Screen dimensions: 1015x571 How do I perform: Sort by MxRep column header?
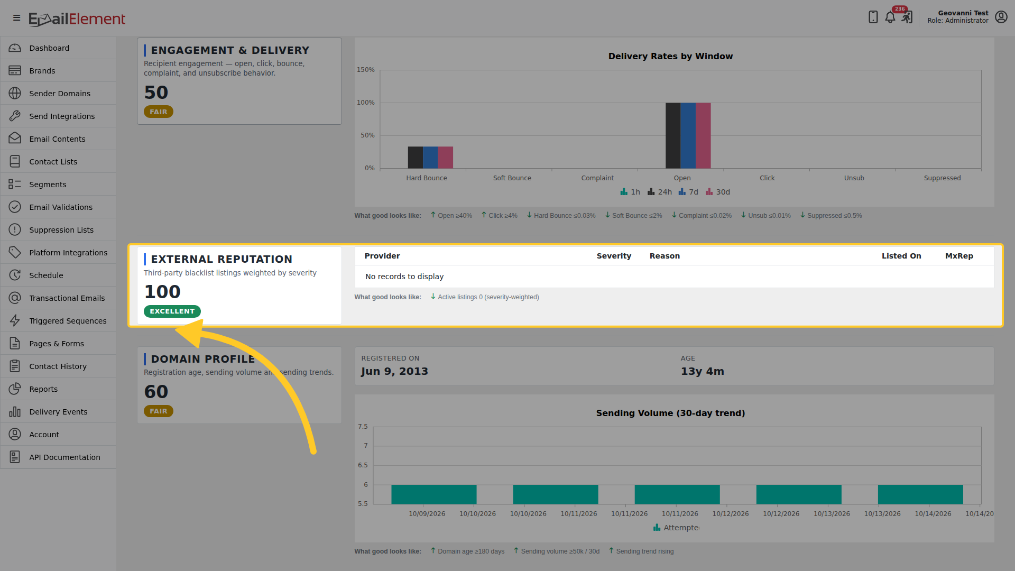point(959,256)
